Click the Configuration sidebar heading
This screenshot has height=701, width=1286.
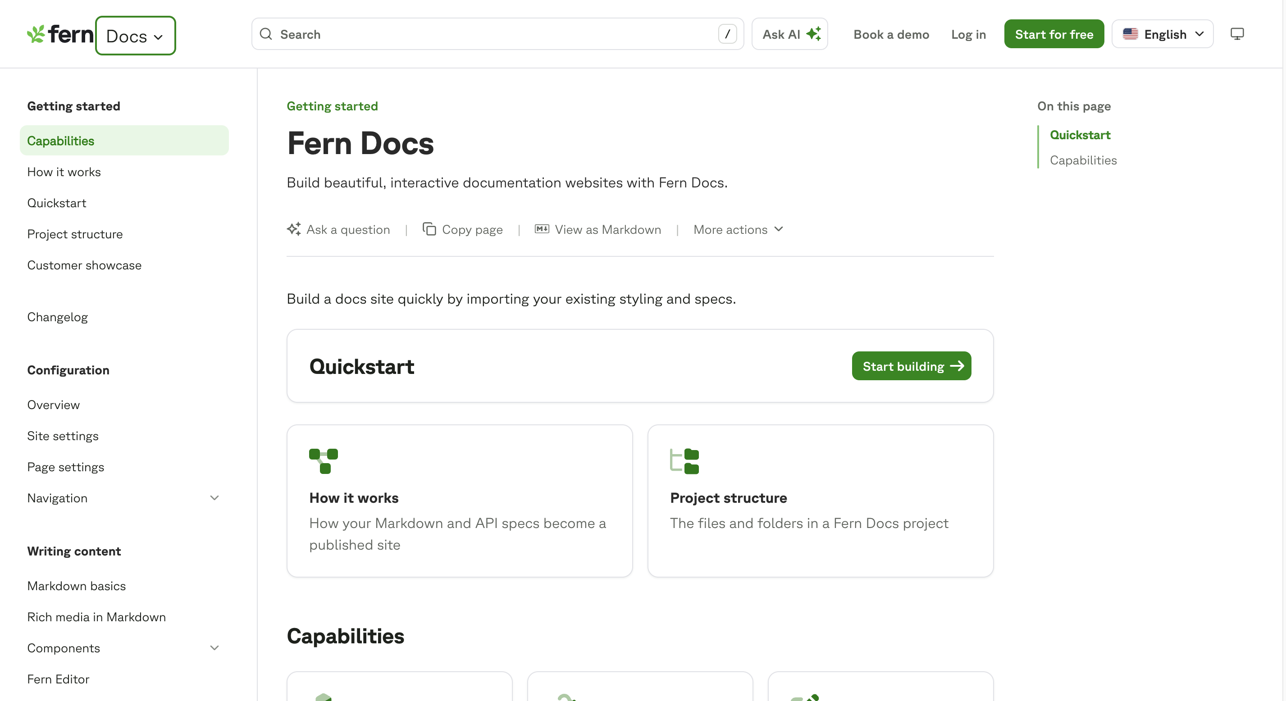(x=68, y=370)
